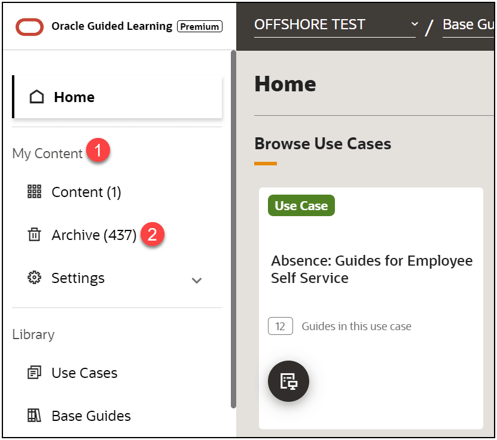
Task: Click Guides in this use case text
Action: 356,326
